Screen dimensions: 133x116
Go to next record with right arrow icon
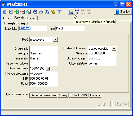11,12
